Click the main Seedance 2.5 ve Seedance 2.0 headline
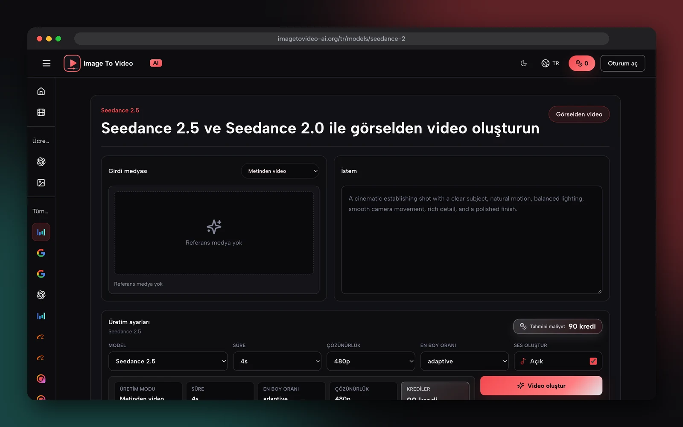683x427 pixels. [x=320, y=128]
